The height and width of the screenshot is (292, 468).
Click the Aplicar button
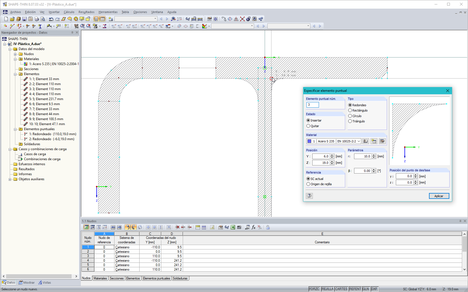(x=439, y=196)
